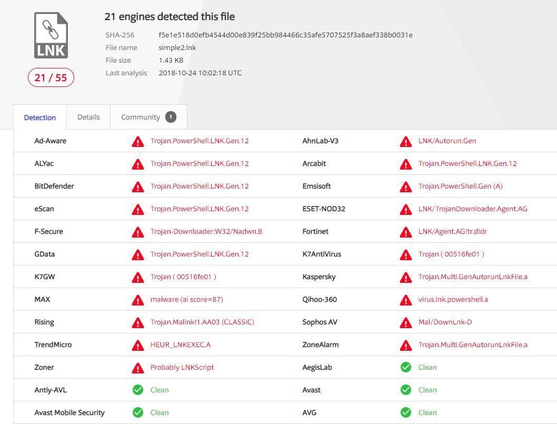Click the TrendMicro warning icon
Viewport: 557px width, 424px height.
(x=138, y=345)
